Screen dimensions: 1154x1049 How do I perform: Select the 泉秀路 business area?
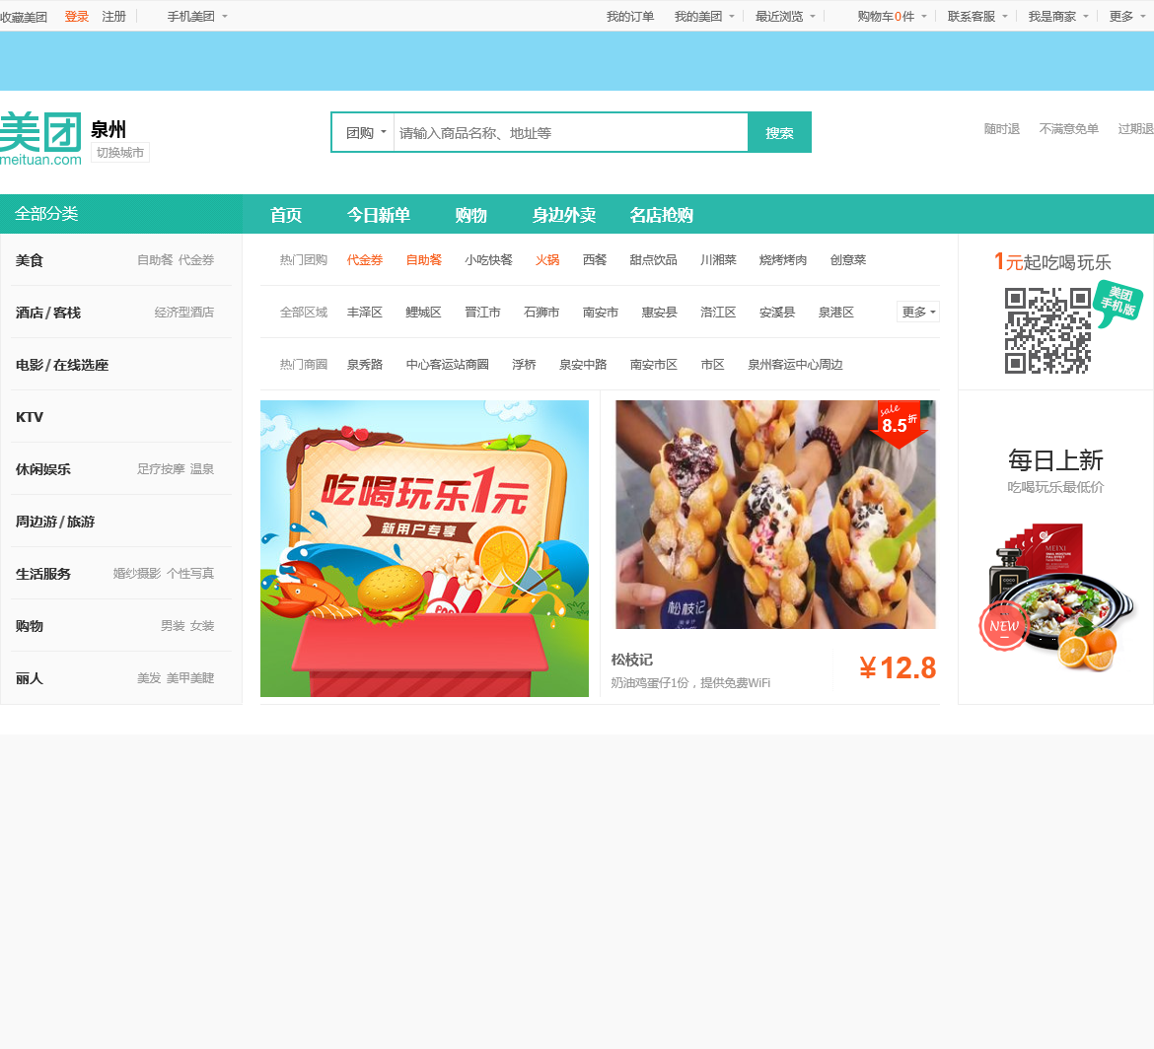365,365
